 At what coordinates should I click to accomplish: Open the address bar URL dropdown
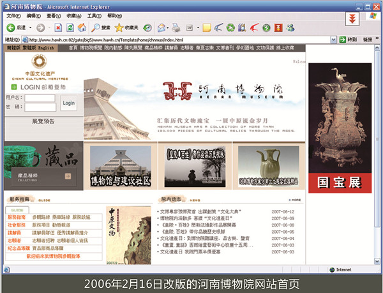click(333, 40)
